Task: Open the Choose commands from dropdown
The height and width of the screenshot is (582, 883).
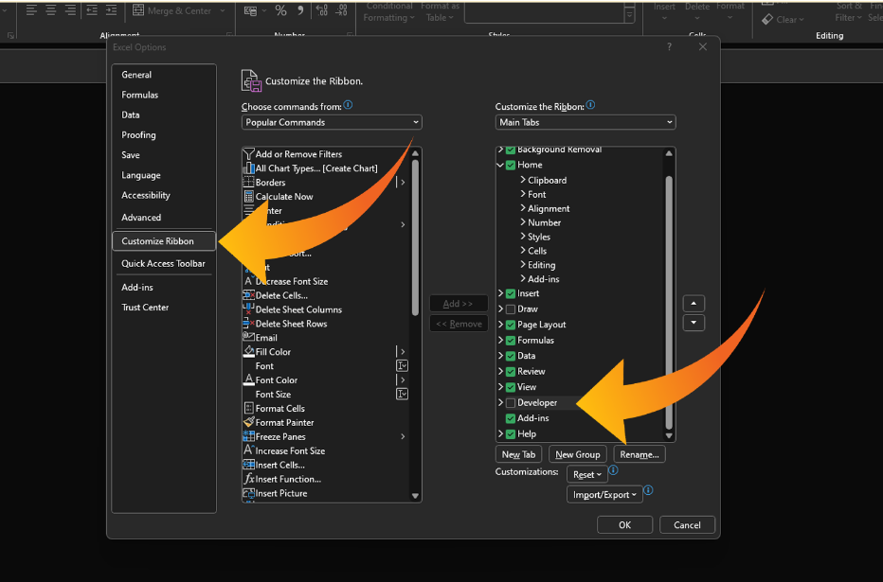Action: pyautogui.click(x=332, y=122)
